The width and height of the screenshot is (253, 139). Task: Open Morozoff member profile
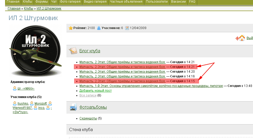coord(40,104)
